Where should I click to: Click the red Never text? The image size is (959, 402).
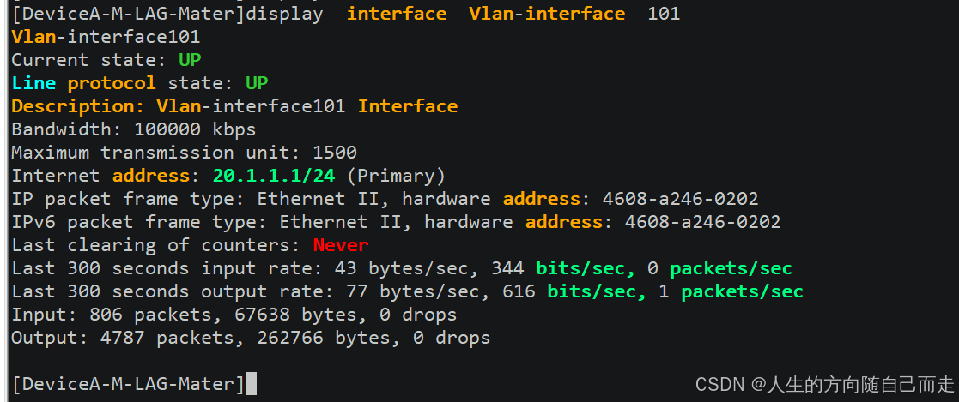coord(341,246)
